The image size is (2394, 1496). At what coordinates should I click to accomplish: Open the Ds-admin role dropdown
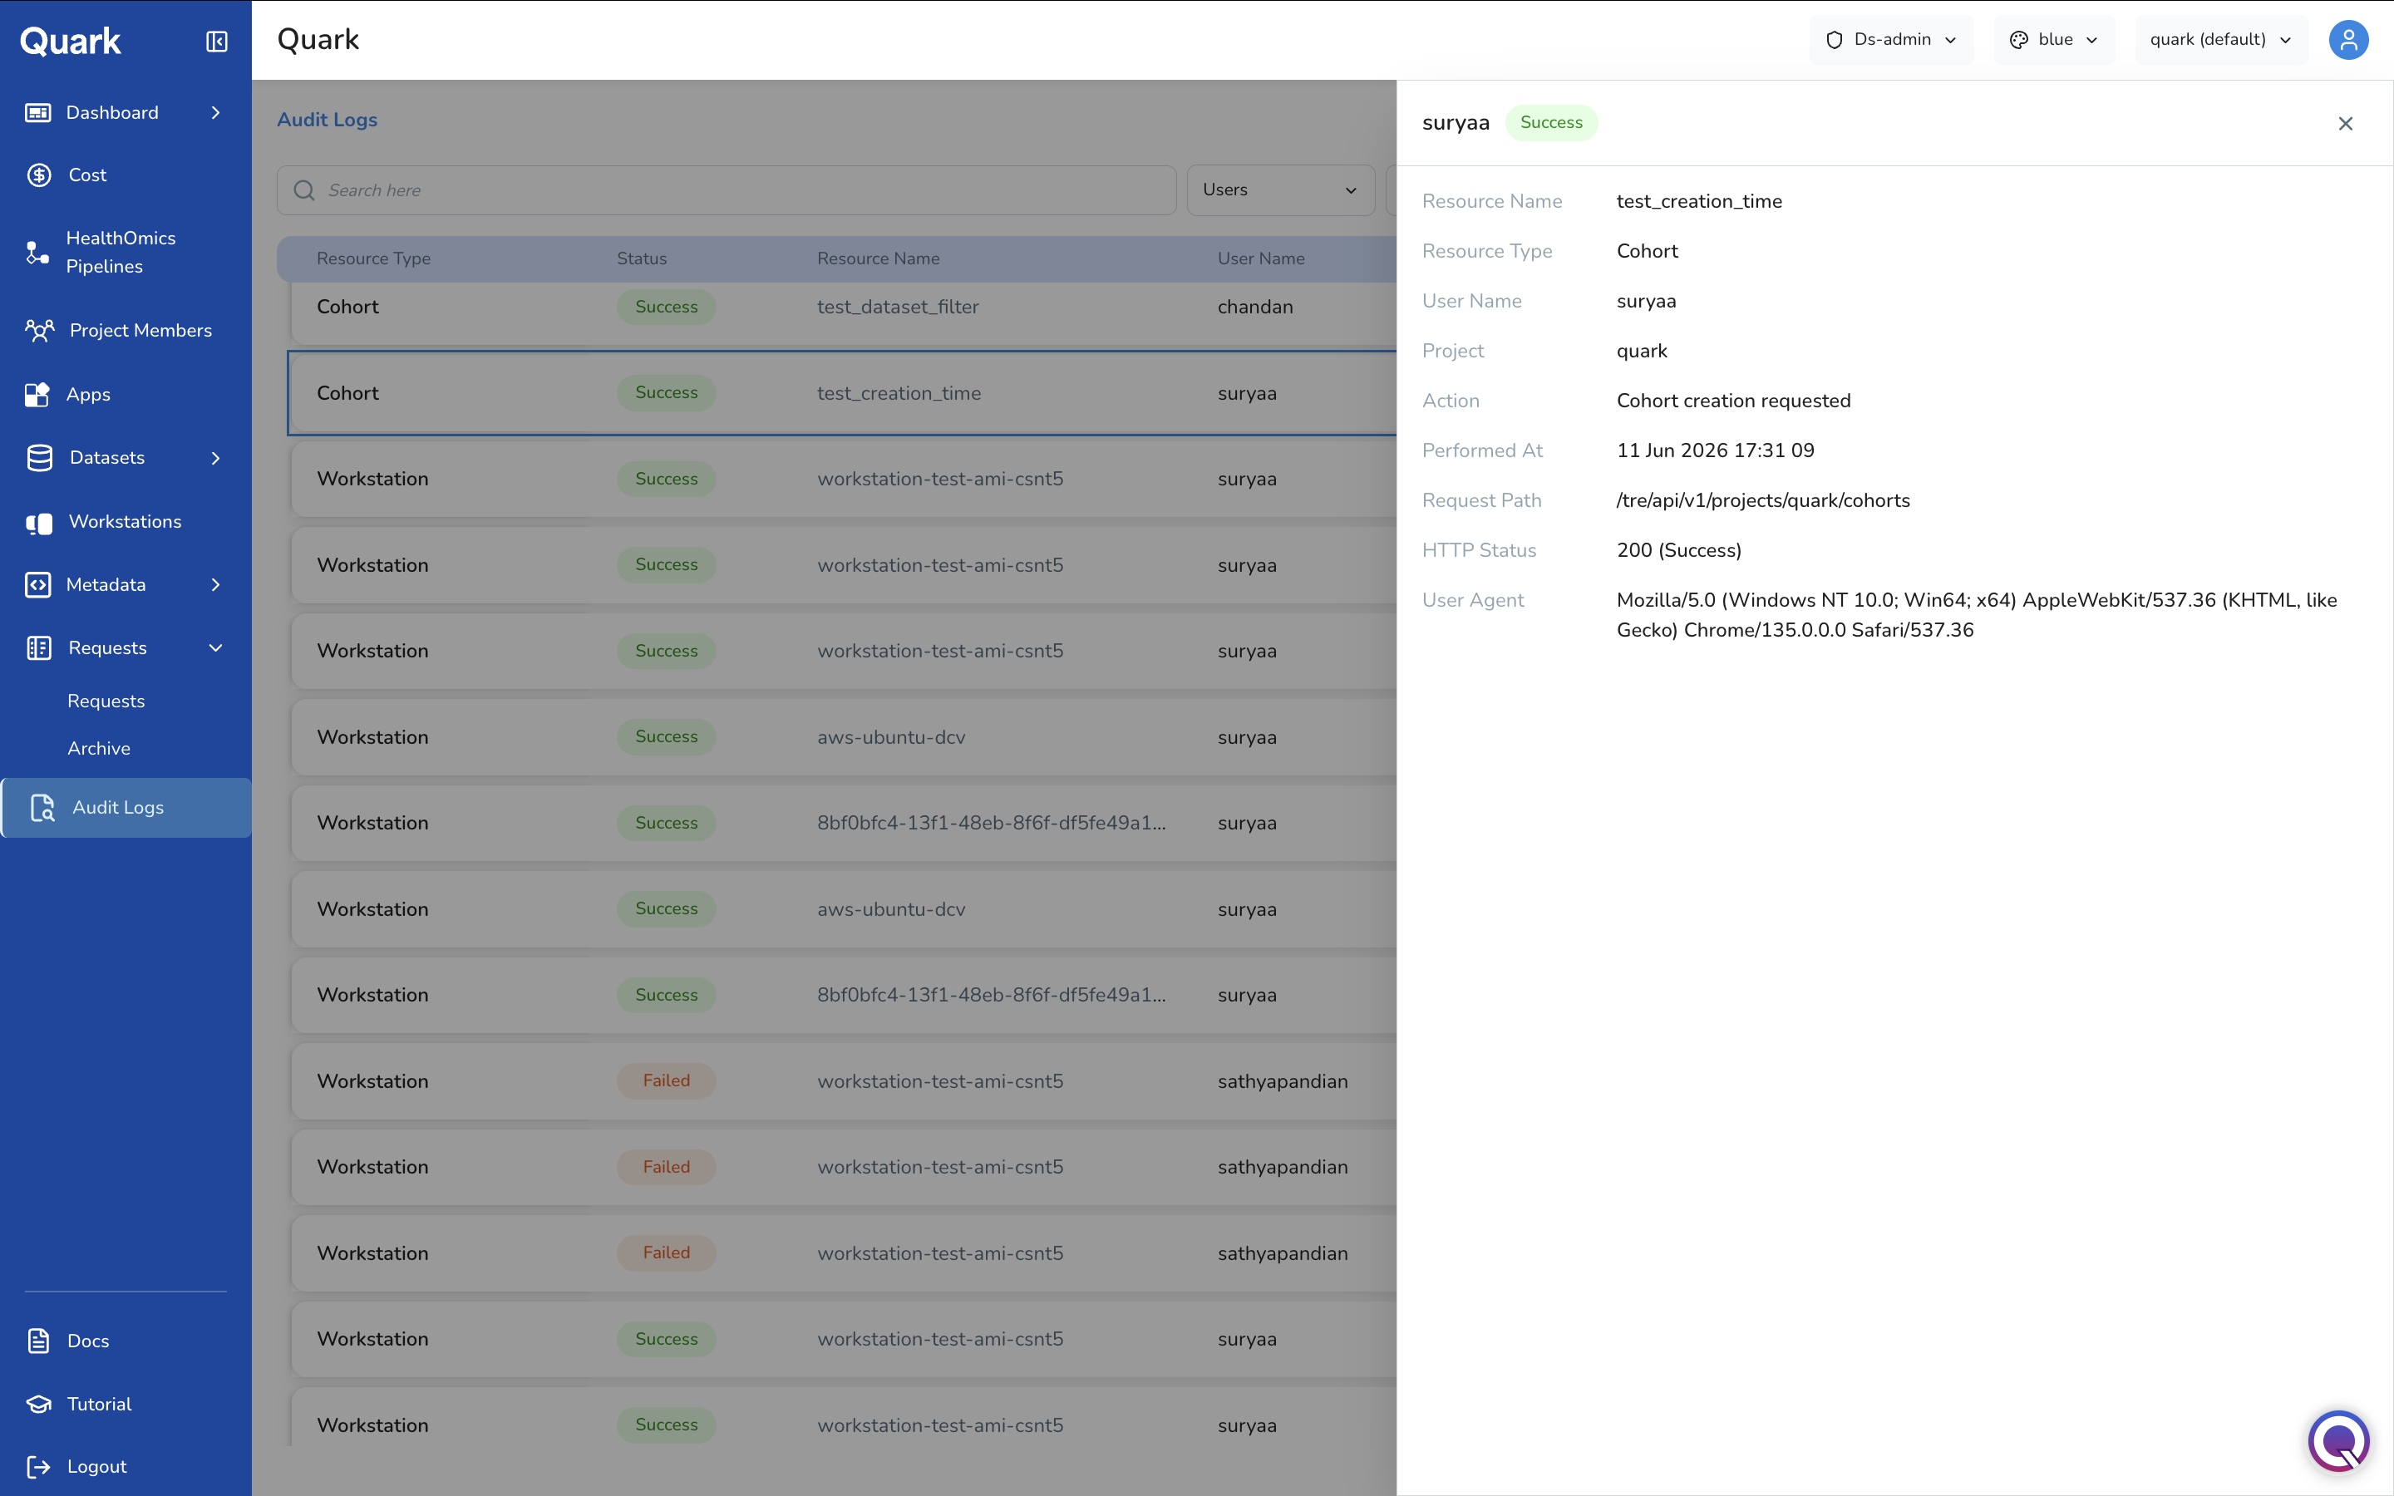point(1890,40)
